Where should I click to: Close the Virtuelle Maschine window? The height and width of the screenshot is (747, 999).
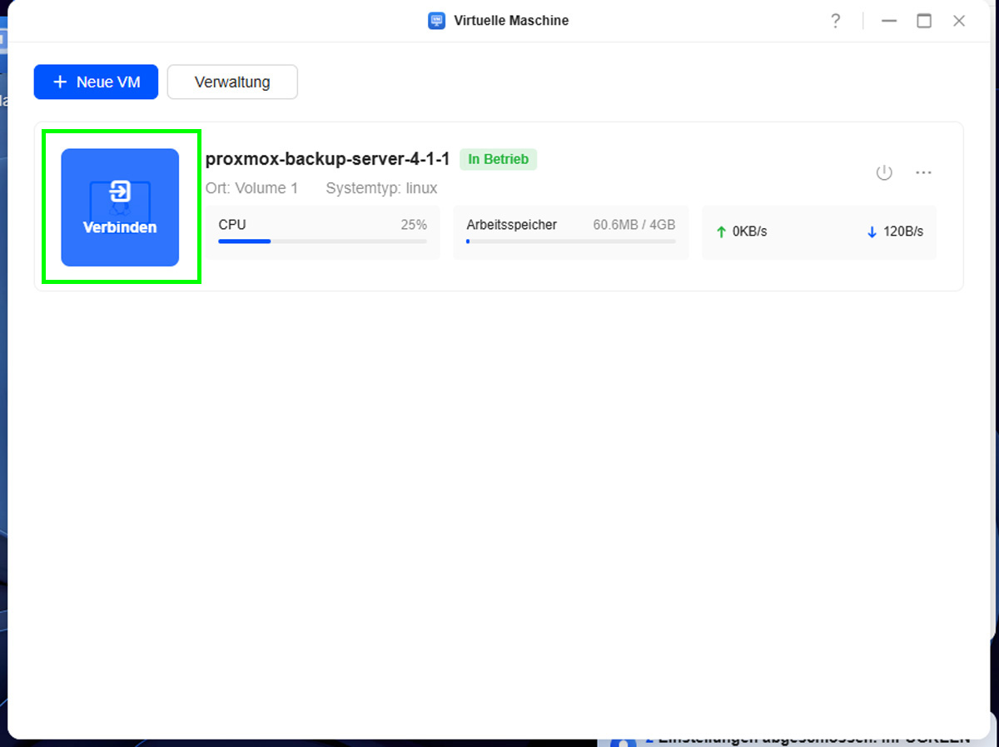tap(959, 21)
